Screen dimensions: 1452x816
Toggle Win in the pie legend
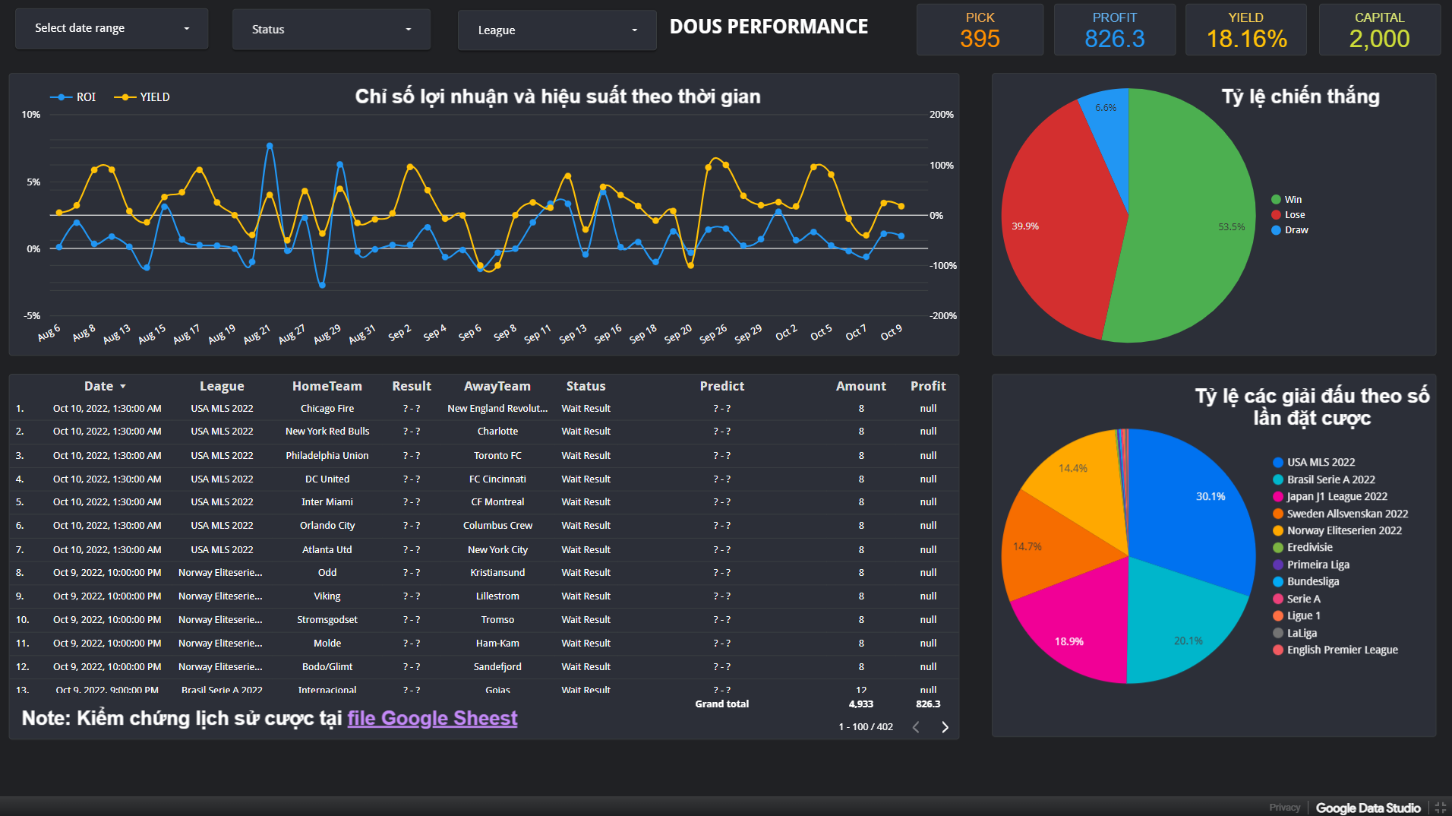click(x=1286, y=200)
